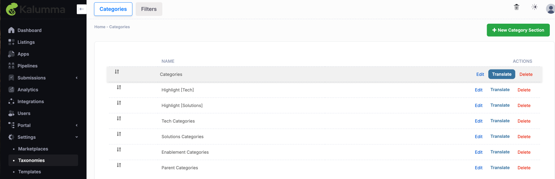555x179 pixels.
Task: Open the Analytics section
Action: click(28, 89)
